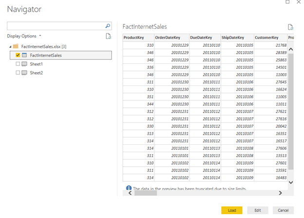Click the Sheet2 worksheet icon

(24, 73)
